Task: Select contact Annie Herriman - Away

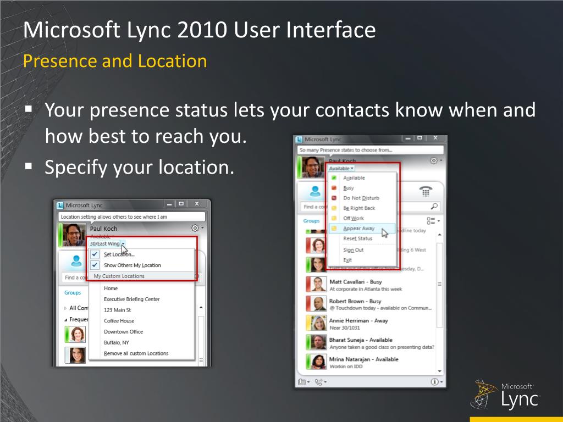Action: [x=370, y=324]
